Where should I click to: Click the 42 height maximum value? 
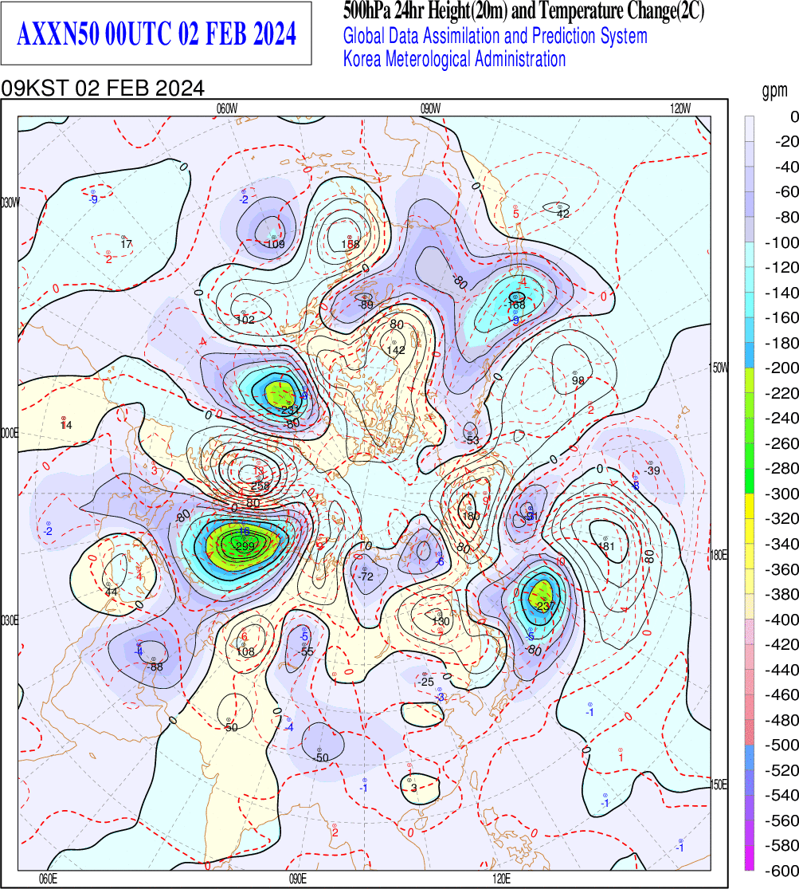point(562,214)
